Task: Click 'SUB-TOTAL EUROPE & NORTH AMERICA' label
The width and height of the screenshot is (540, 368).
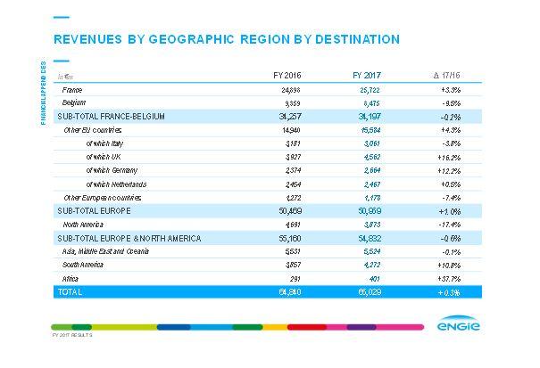Action: (x=129, y=238)
